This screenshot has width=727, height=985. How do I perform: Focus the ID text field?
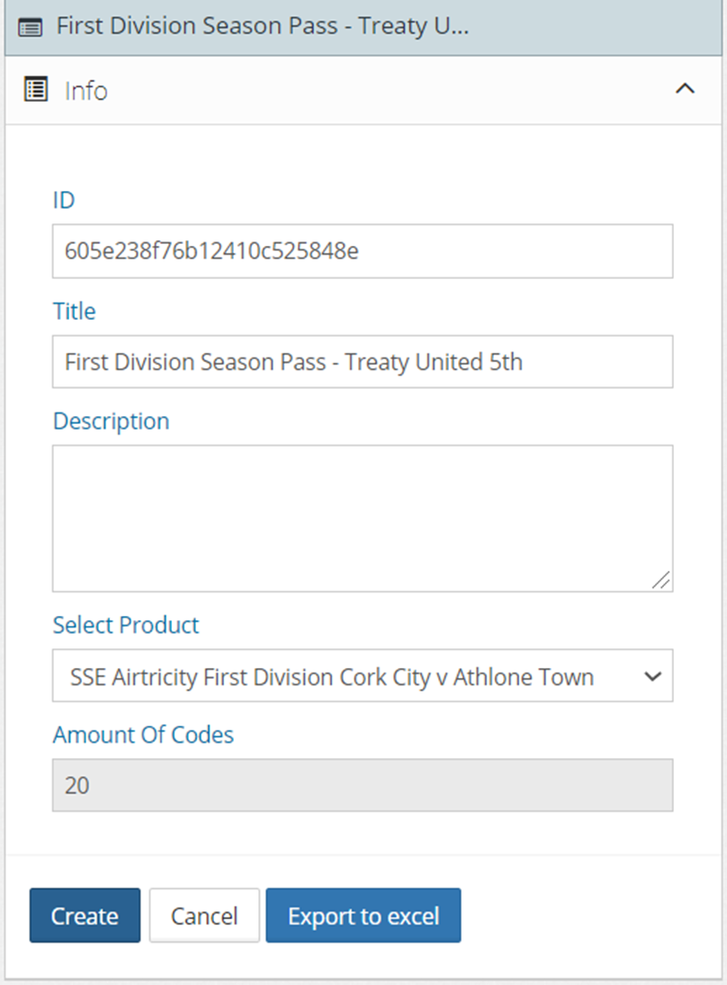362,251
